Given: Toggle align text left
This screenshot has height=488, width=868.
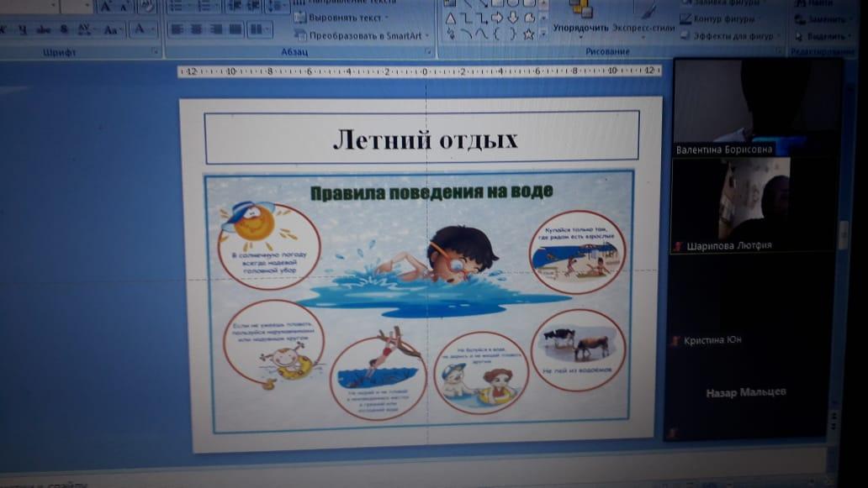Looking at the screenshot, I should click(x=177, y=29).
